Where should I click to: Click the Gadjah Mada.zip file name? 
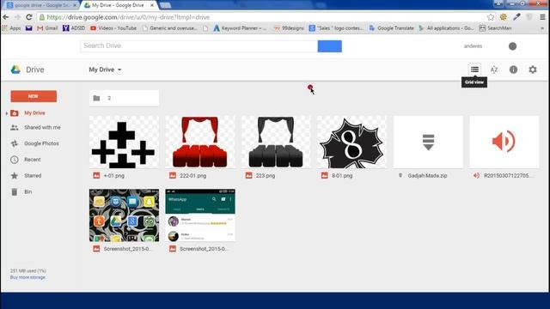427,176
